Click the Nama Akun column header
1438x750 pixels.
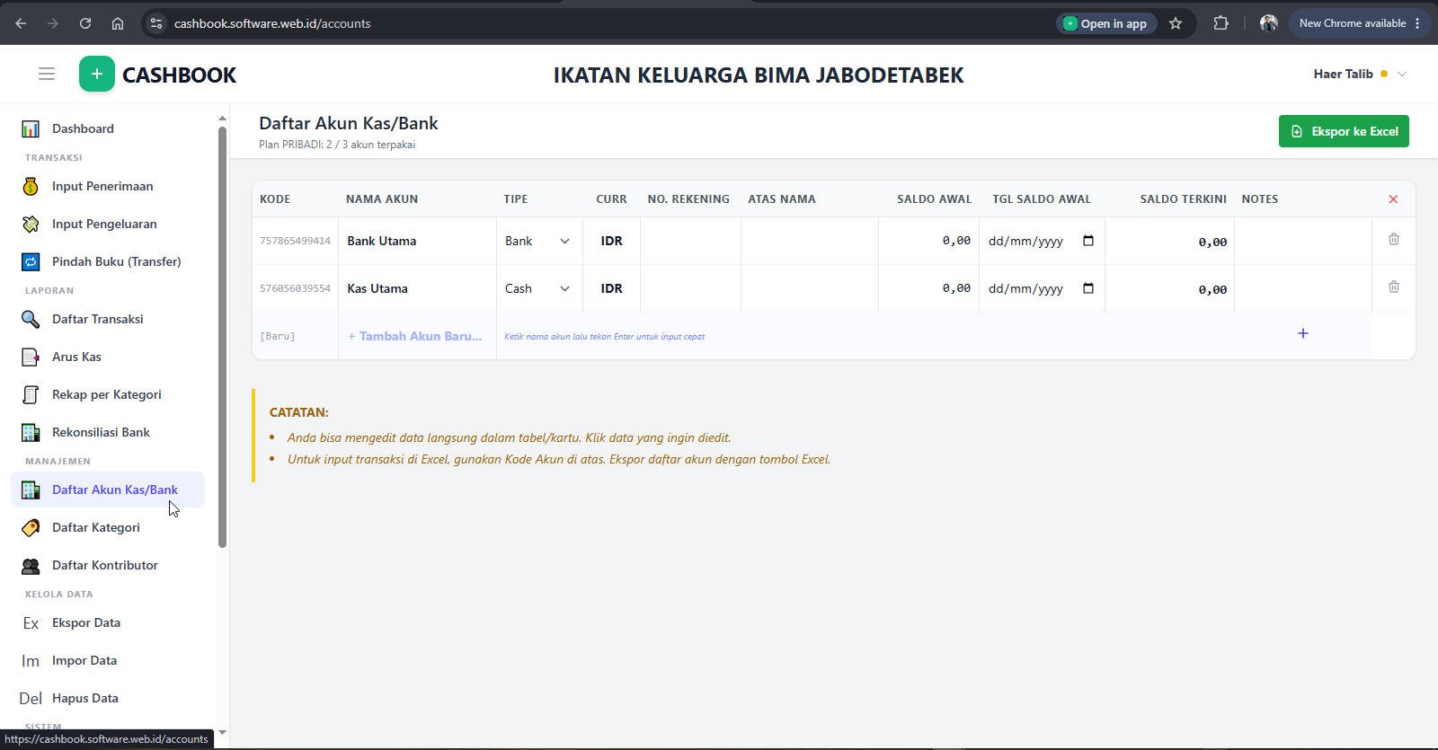click(x=382, y=199)
